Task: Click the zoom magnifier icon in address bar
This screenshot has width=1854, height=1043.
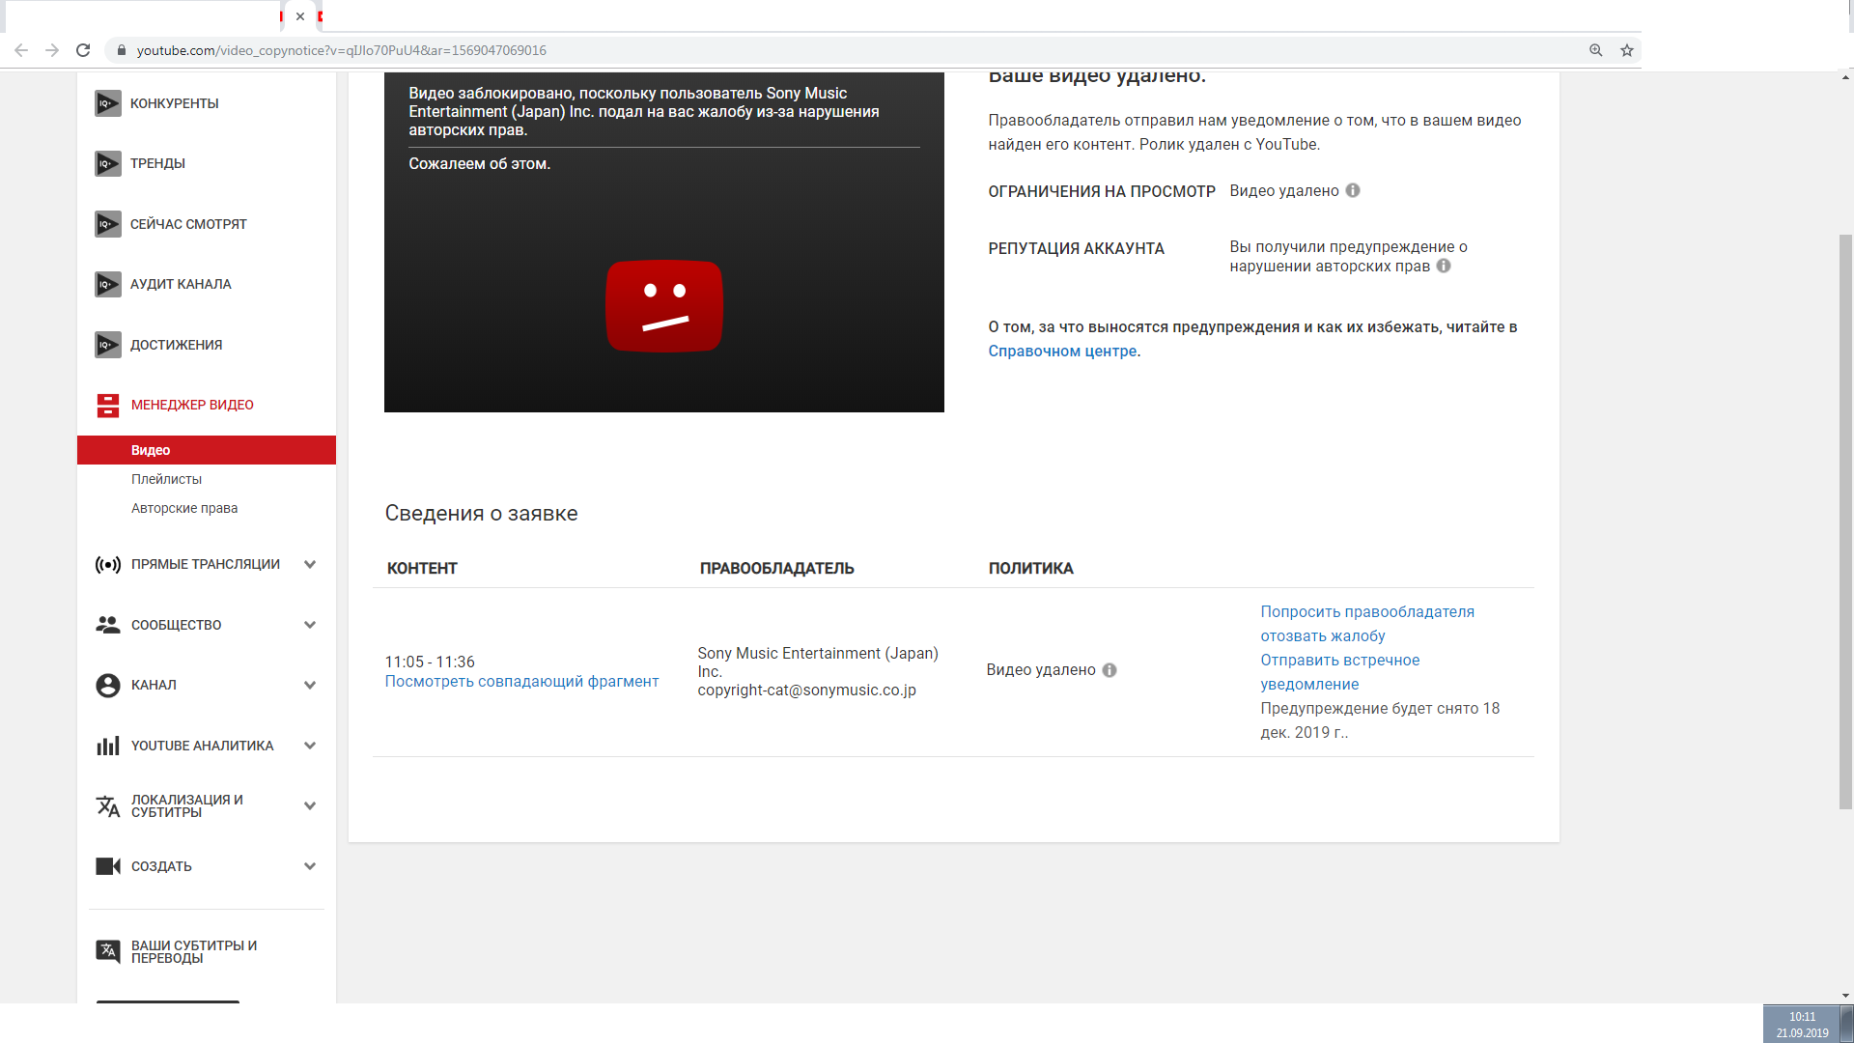Action: 1596,50
